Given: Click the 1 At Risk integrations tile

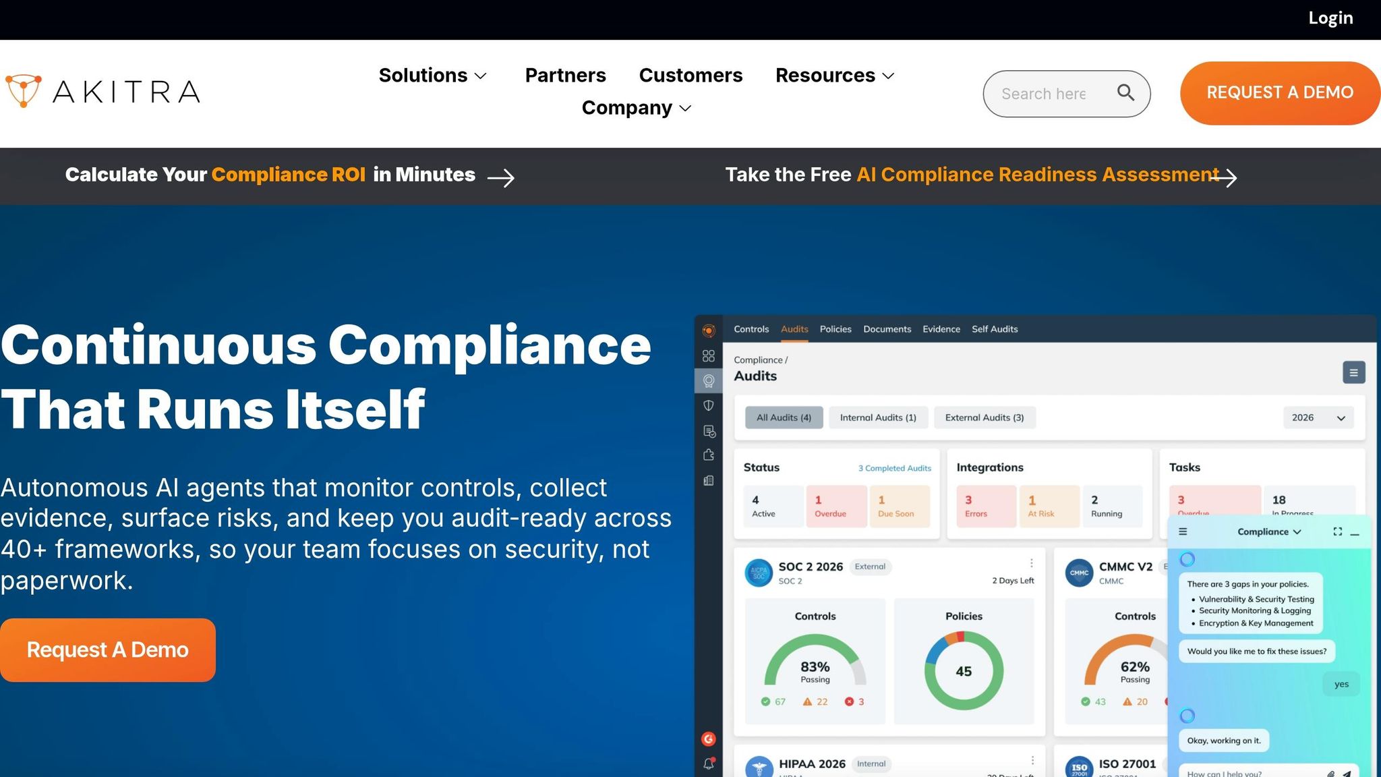Looking at the screenshot, I should coord(1049,506).
